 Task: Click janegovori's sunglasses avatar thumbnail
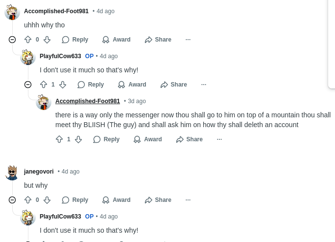(12, 173)
